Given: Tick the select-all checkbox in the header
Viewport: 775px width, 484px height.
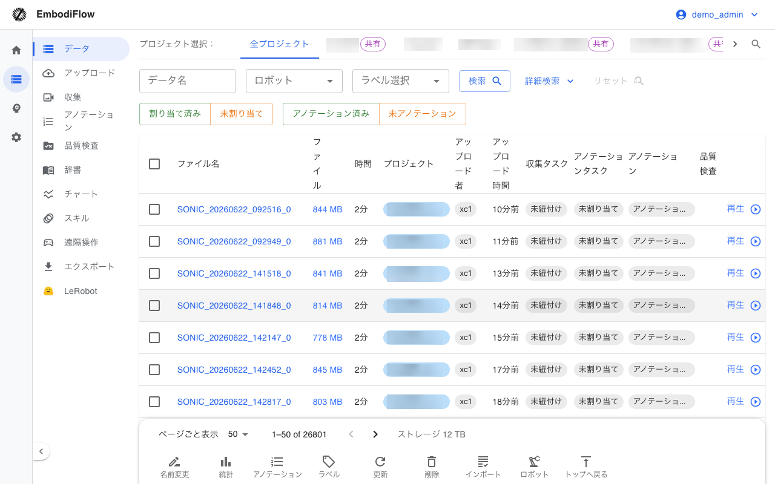Looking at the screenshot, I should (154, 164).
